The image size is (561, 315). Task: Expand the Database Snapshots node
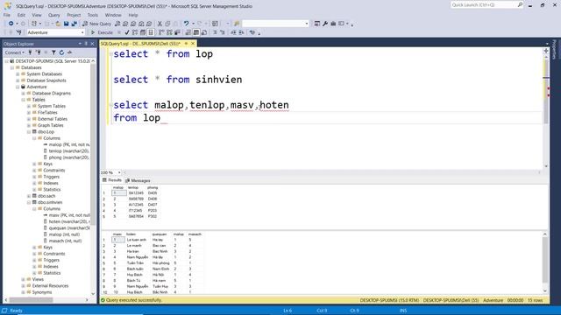(x=18, y=80)
